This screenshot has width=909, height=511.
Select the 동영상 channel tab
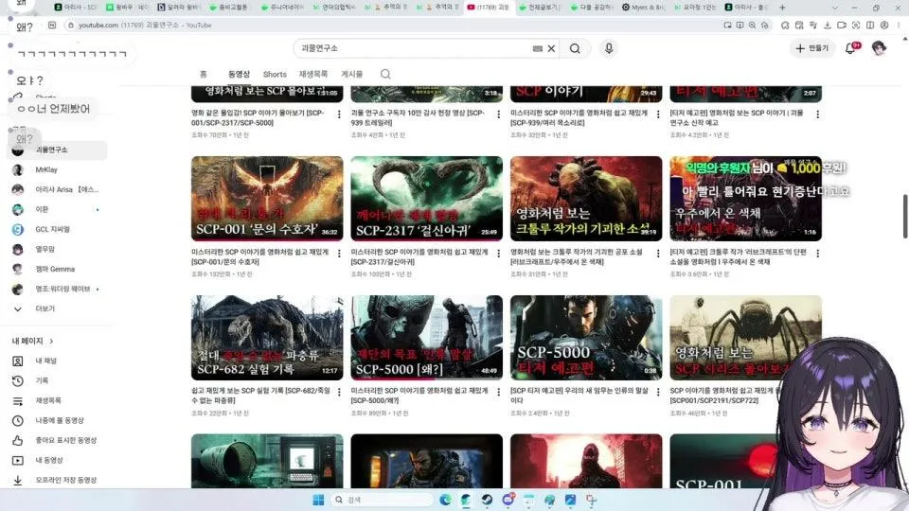point(239,74)
